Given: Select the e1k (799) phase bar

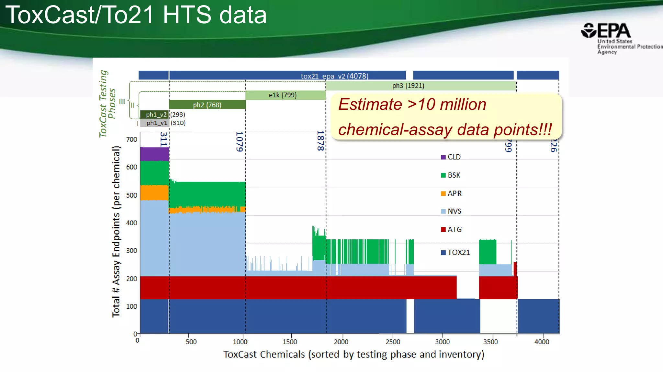Looking at the screenshot, I should [283, 95].
